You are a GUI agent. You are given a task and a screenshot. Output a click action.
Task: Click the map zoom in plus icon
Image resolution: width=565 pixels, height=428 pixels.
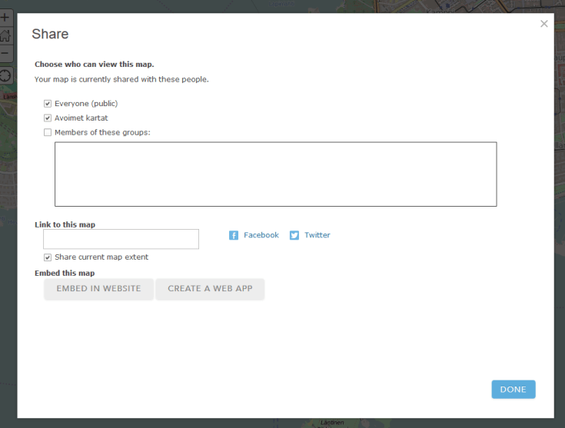[5, 17]
